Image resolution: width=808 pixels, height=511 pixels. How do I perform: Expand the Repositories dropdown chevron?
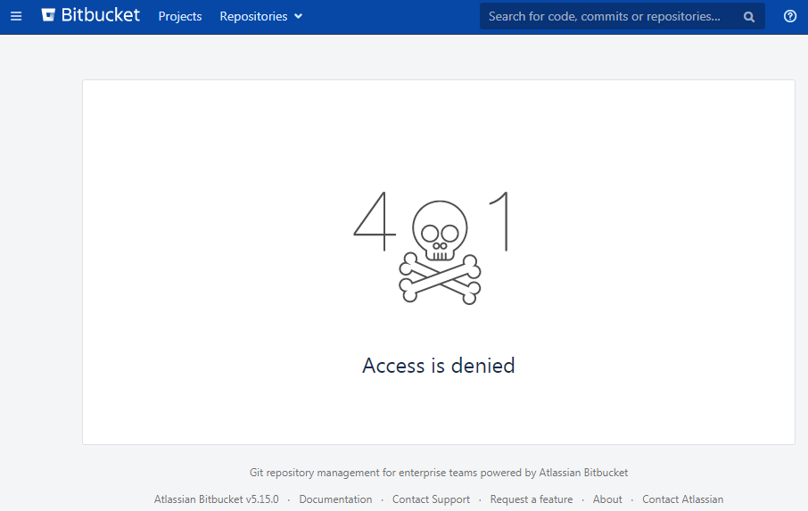tap(298, 16)
